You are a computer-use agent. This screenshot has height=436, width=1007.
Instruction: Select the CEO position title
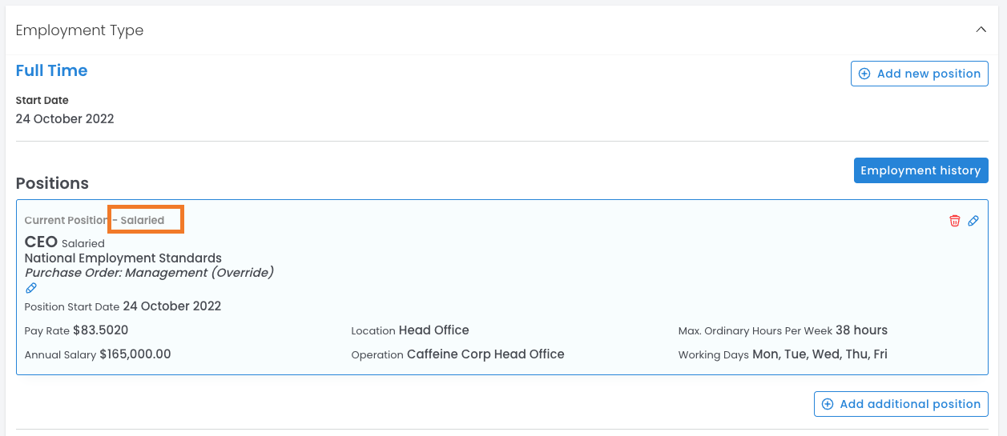coord(41,242)
